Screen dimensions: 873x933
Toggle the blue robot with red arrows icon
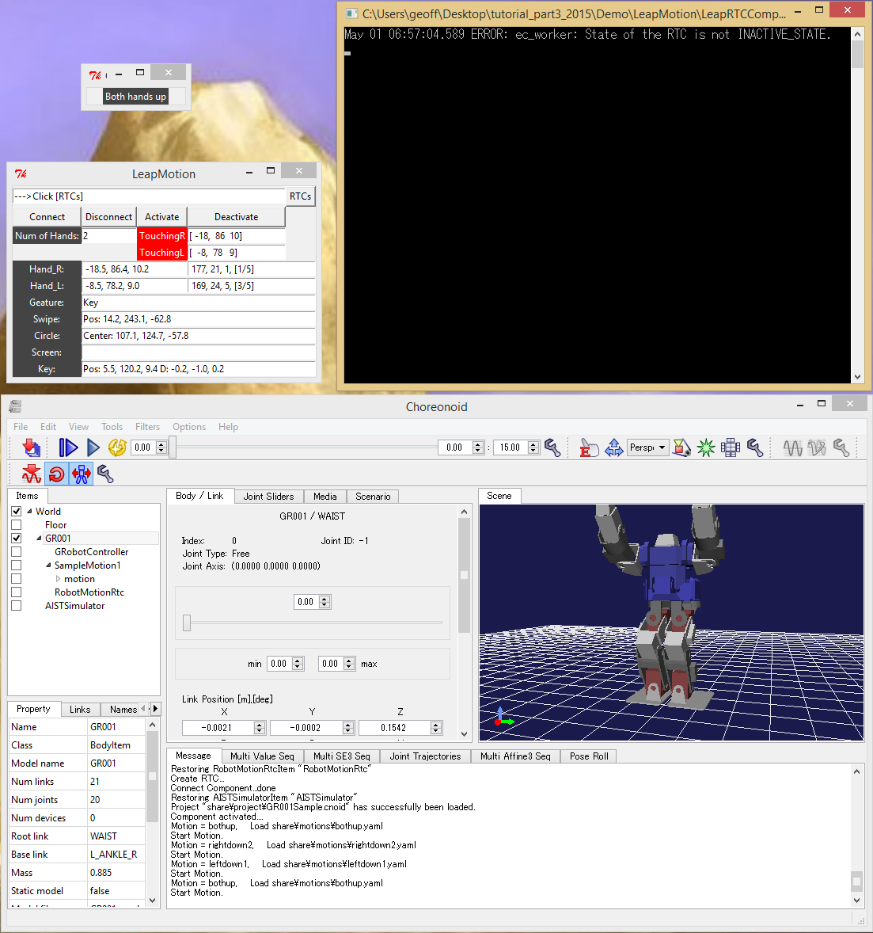tap(82, 474)
